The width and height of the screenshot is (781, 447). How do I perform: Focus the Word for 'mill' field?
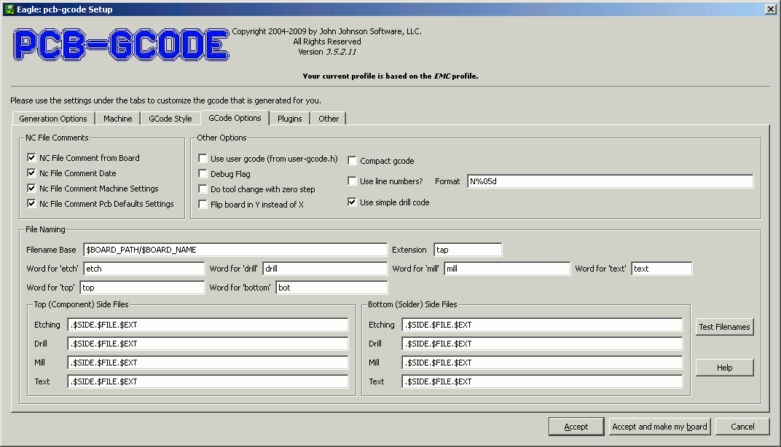point(507,269)
